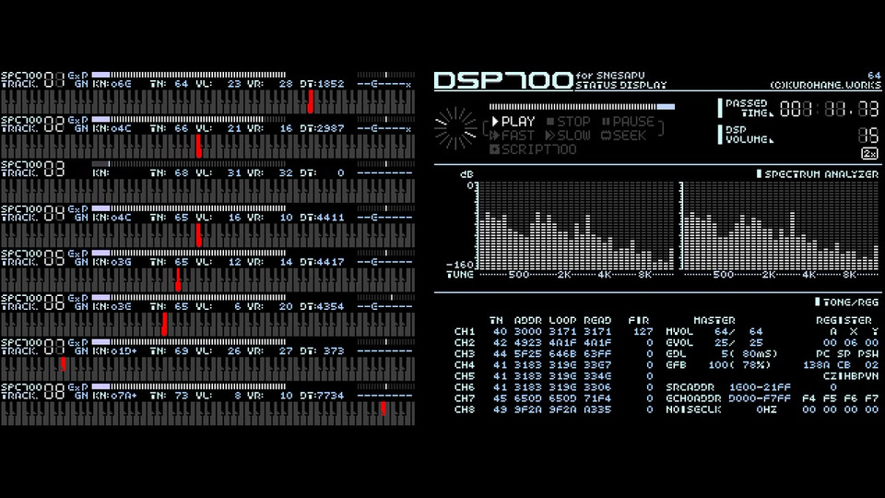The image size is (885, 498).
Task: Click the NOISECLK 0HZ entry
Action: (x=722, y=409)
